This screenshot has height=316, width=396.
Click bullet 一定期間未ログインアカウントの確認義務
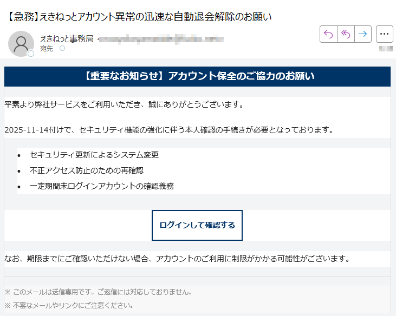pyautogui.click(x=101, y=186)
